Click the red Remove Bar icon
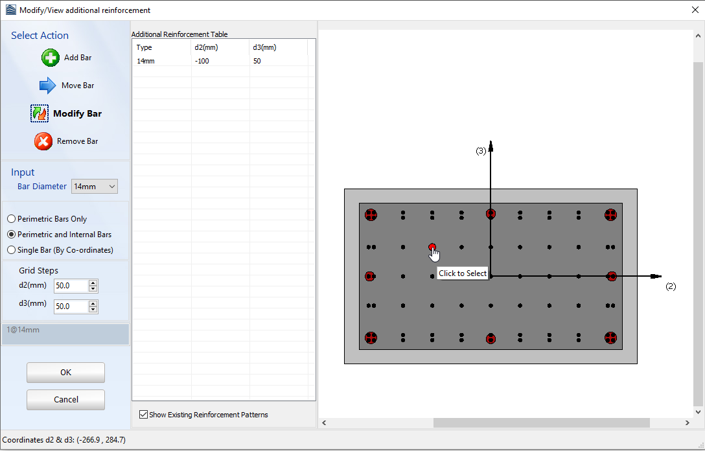 43,141
